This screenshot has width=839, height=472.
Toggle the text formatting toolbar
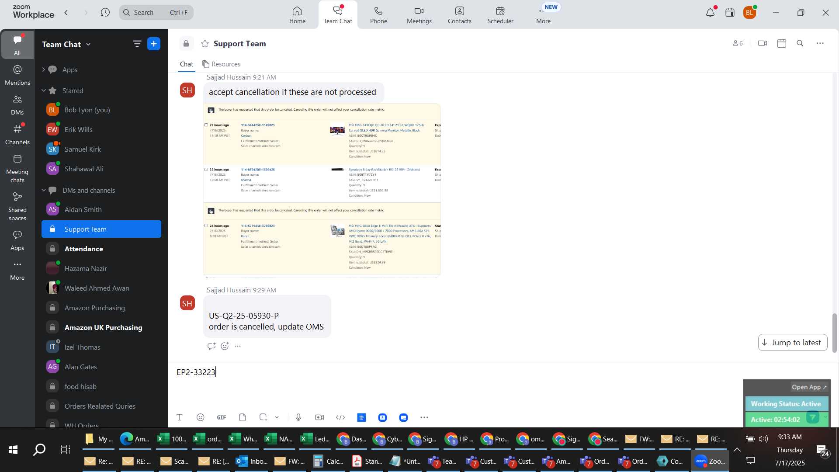pos(180,417)
